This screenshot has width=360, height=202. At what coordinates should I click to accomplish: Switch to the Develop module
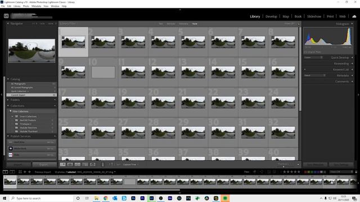pos(271,16)
